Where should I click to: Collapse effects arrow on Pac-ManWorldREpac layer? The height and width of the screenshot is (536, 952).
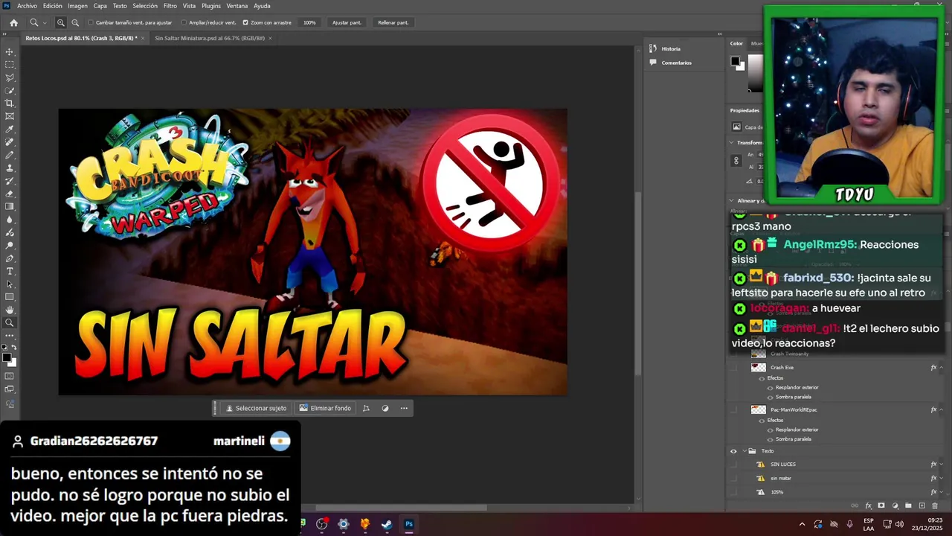(942, 409)
